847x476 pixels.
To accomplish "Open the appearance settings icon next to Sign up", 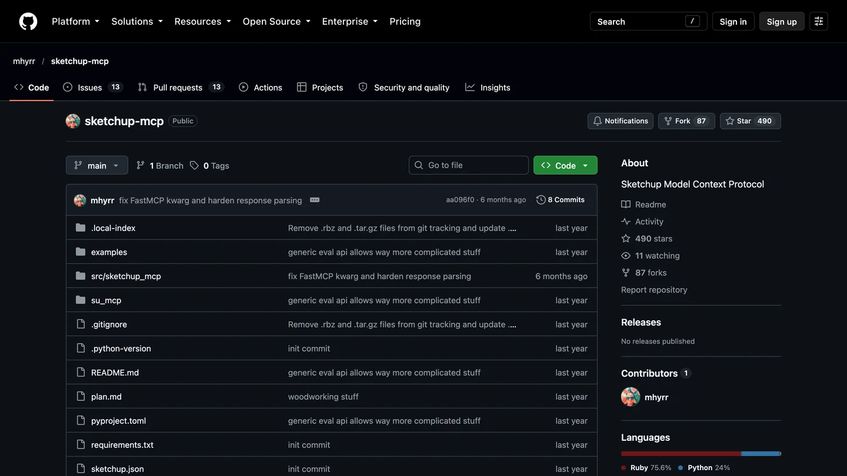I will [x=819, y=21].
